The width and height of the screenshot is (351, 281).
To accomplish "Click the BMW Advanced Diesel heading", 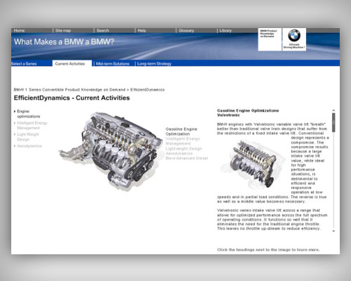I will pos(187,158).
